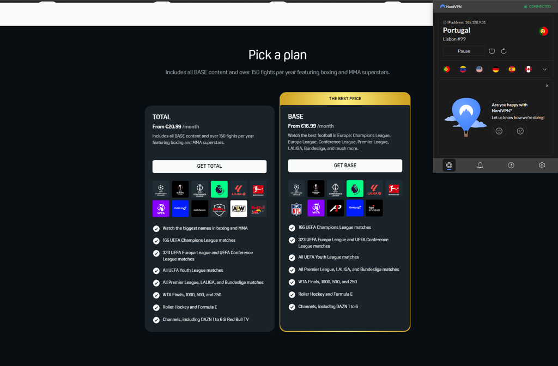Click the checkmark beside '166 UEFA Champions League matches' in TOTAL
558x366 pixels.
[156, 241]
